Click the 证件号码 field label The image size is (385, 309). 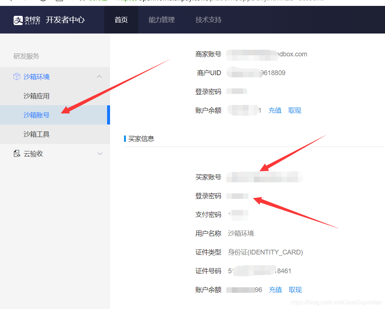208,271
